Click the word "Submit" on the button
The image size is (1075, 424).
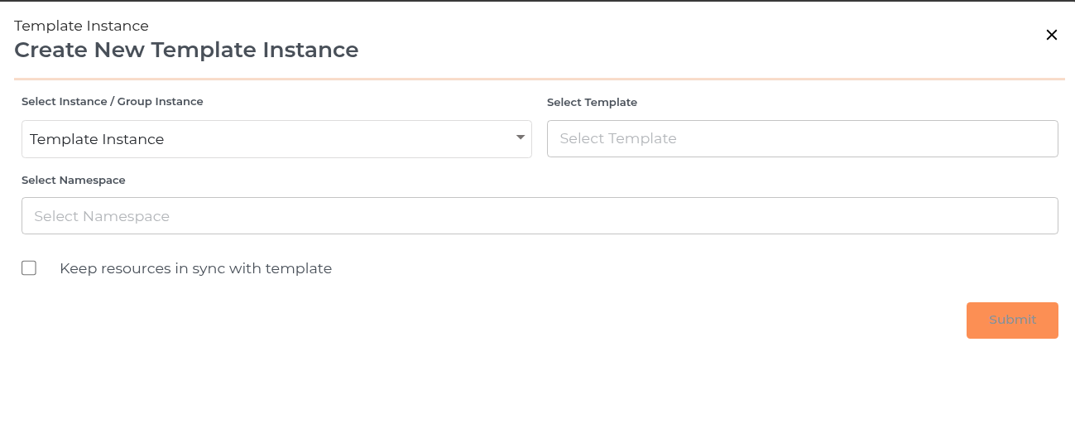point(1012,320)
